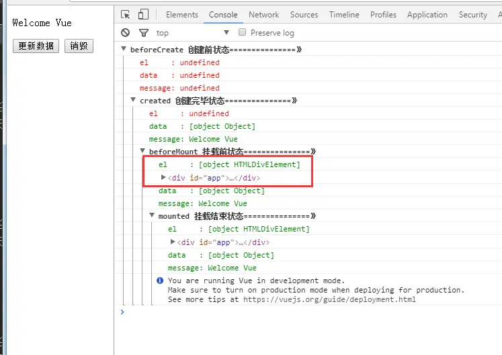Switch to the Profiles tab
The image size is (502, 355).
coord(383,15)
